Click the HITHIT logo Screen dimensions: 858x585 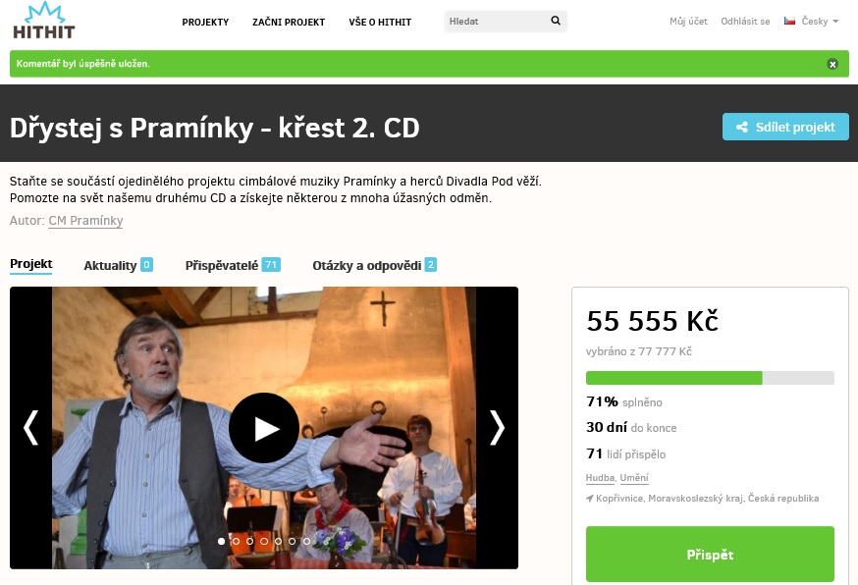click(x=44, y=21)
